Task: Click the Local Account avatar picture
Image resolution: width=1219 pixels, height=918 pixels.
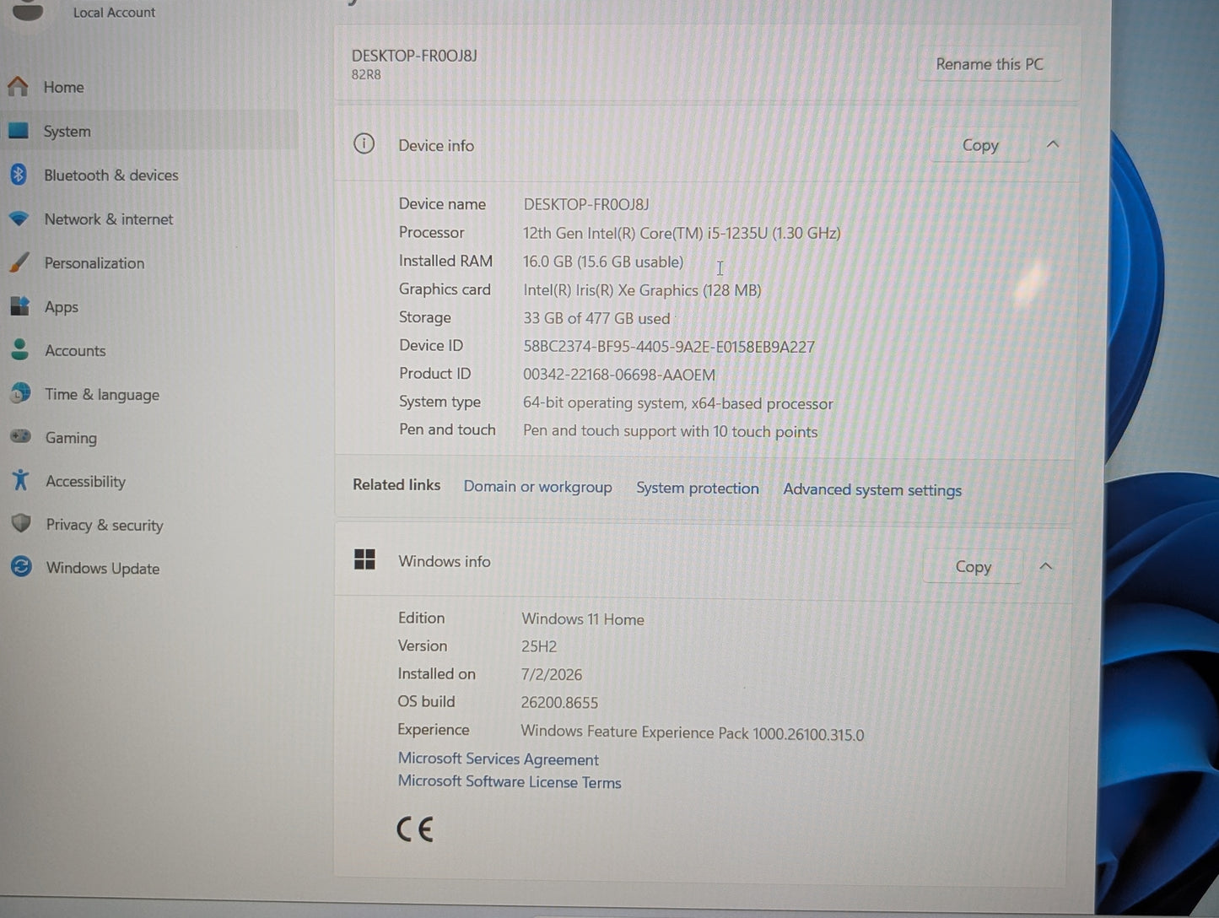Action: coord(28,10)
